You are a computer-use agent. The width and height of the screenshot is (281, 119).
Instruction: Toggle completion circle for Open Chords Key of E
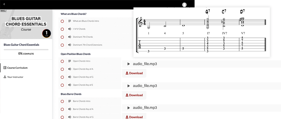coord(62,85)
